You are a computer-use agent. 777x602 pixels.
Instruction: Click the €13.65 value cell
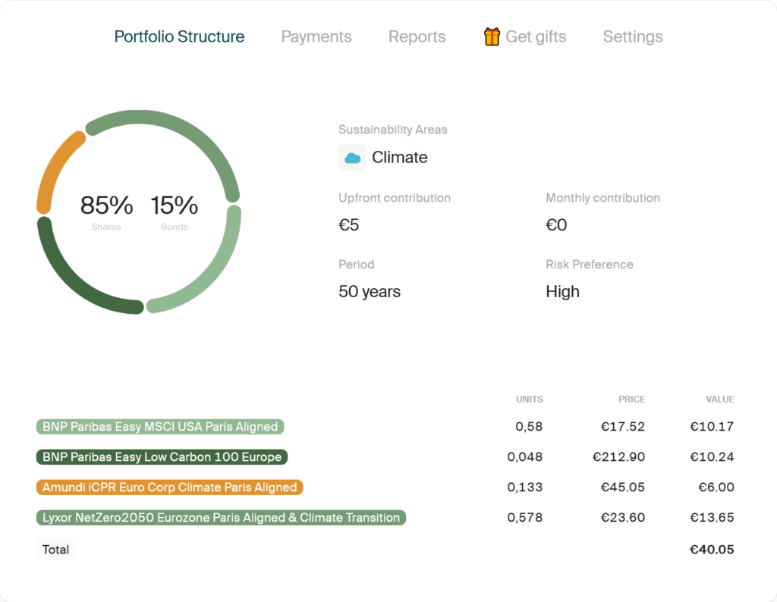coord(712,517)
